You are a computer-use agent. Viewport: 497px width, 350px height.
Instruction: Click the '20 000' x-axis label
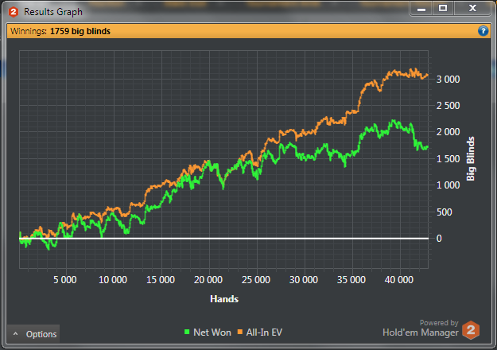click(208, 280)
